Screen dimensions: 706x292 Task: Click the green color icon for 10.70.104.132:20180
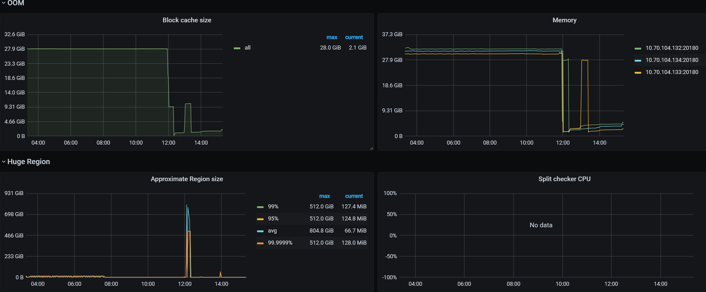pos(638,48)
